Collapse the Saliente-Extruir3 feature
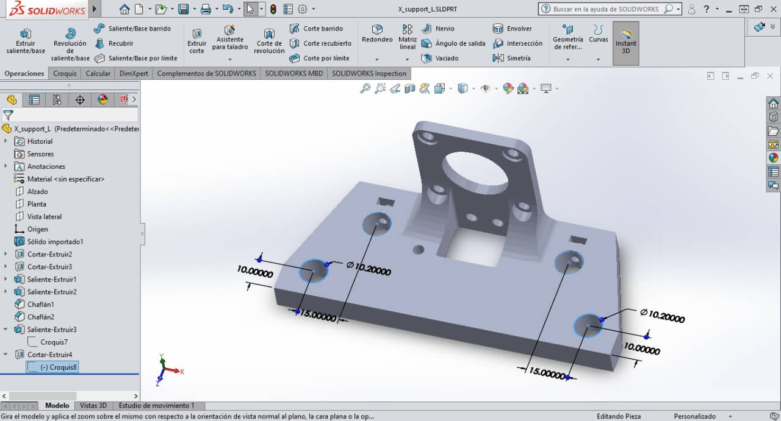Viewport: 781px width, 421px height. (5, 330)
